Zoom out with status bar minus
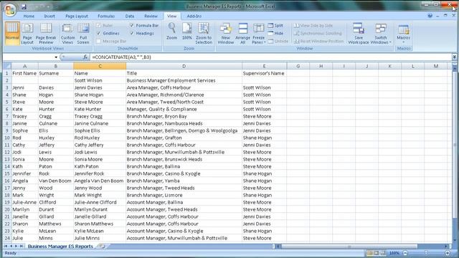The height and width of the screenshot is (258, 459). tap(406, 253)
